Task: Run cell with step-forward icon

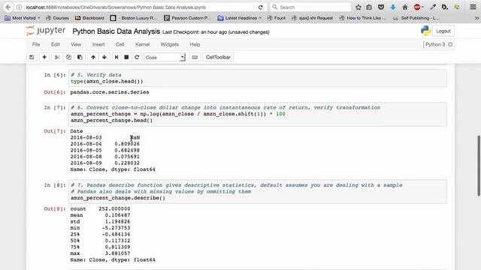Action: 116,57
